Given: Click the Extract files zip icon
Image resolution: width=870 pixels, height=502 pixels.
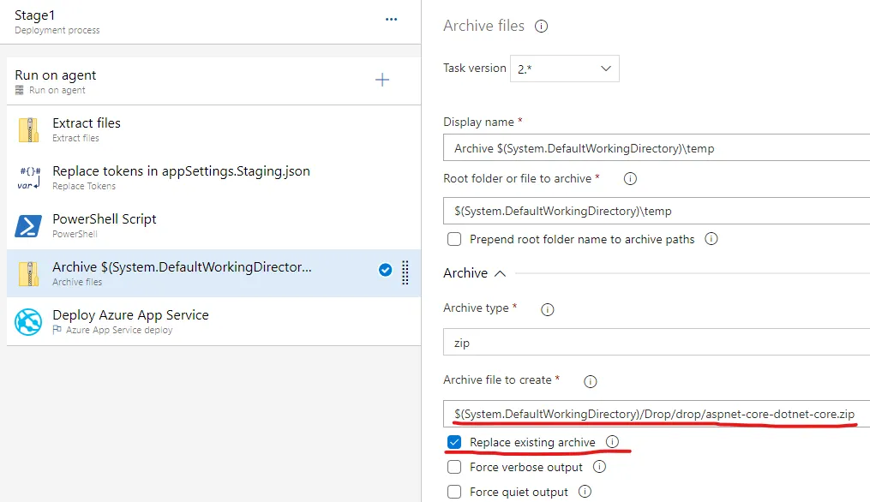Looking at the screenshot, I should pos(28,130).
